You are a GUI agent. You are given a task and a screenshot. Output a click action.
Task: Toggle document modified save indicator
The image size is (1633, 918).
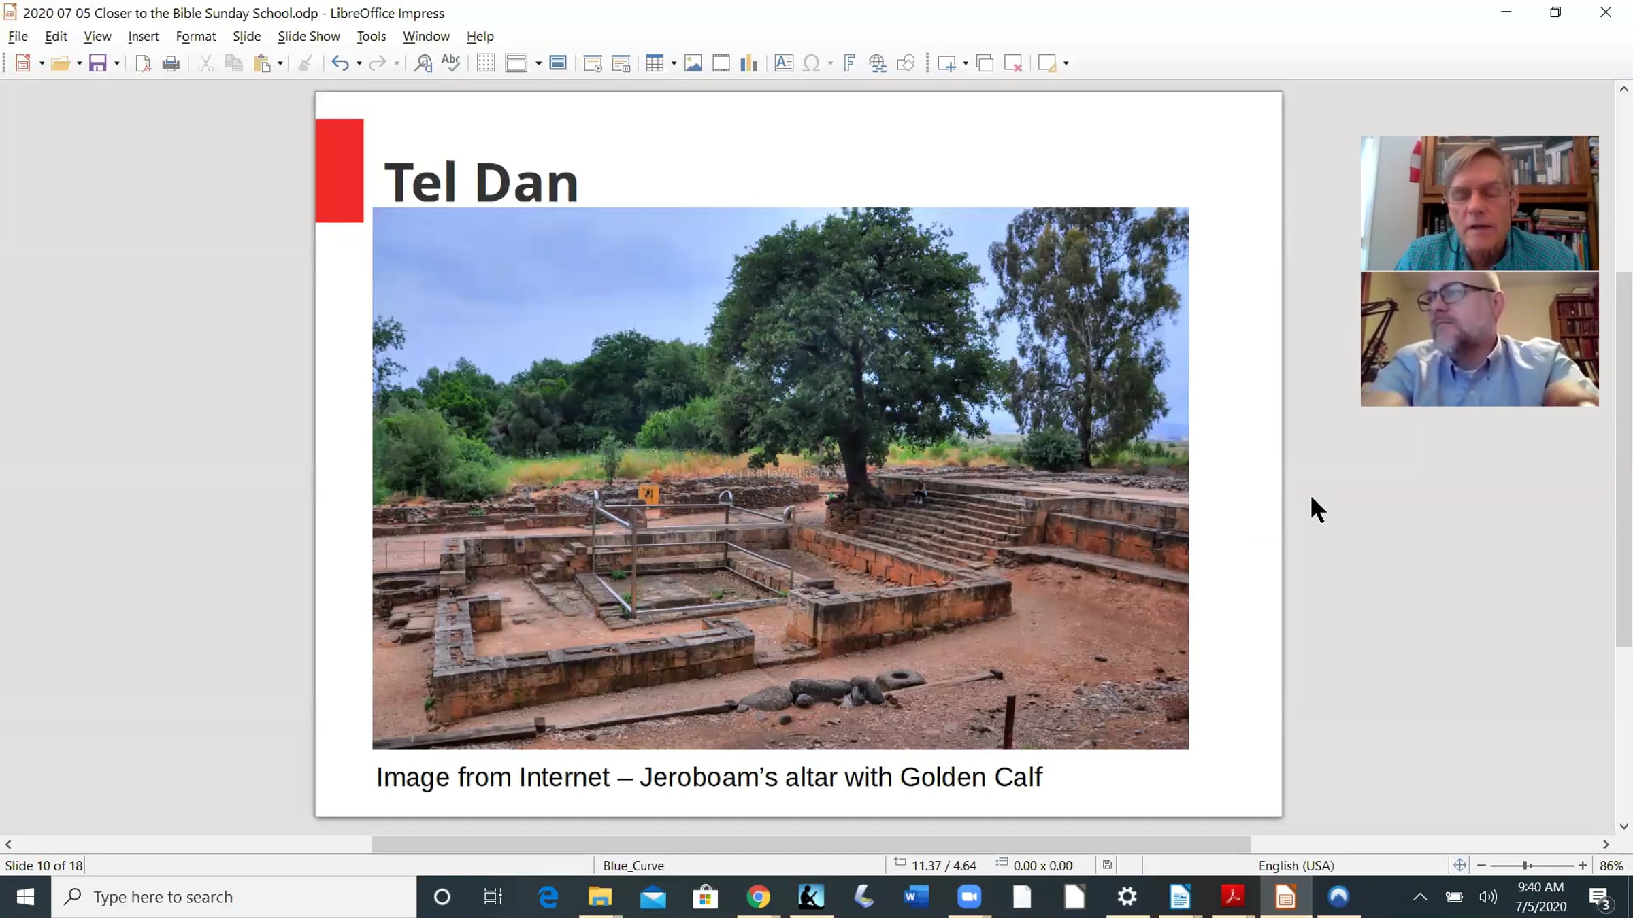[x=1107, y=865]
